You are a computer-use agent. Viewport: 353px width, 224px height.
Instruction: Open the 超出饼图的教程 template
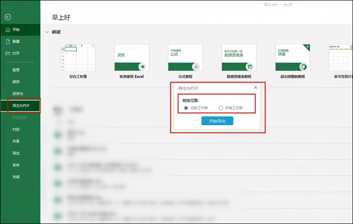click(293, 58)
